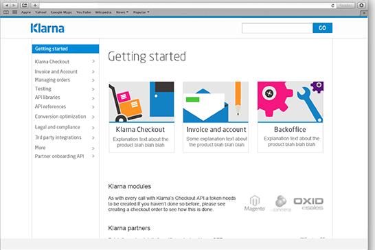The image size is (375, 250).
Task: Click the OXID eSales logo
Action: (309, 203)
